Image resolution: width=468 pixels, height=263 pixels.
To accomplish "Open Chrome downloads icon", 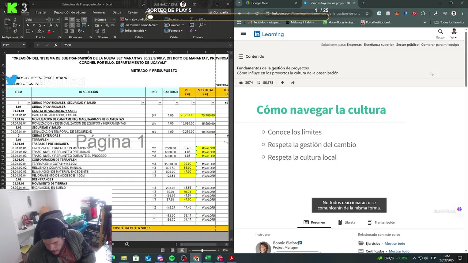I will point(436,13).
